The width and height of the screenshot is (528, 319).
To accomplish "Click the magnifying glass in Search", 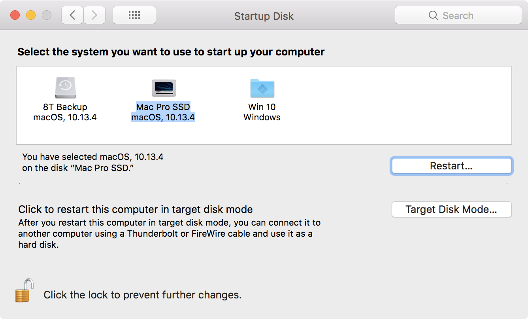I will click(434, 16).
